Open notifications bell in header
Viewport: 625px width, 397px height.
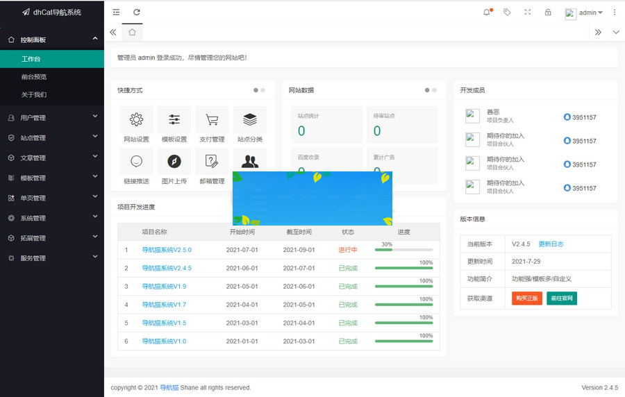(x=487, y=12)
